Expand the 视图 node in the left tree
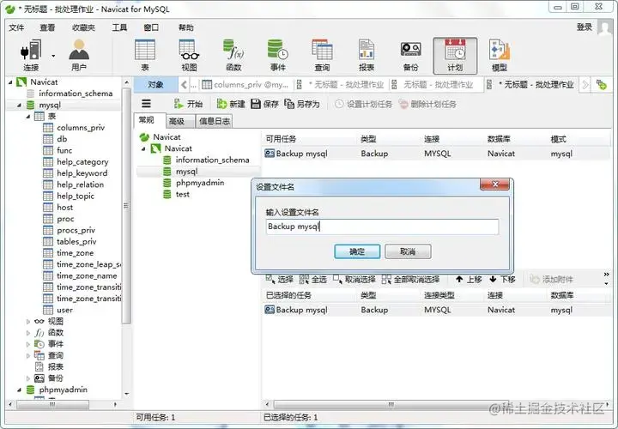The image size is (618, 429). click(x=28, y=322)
